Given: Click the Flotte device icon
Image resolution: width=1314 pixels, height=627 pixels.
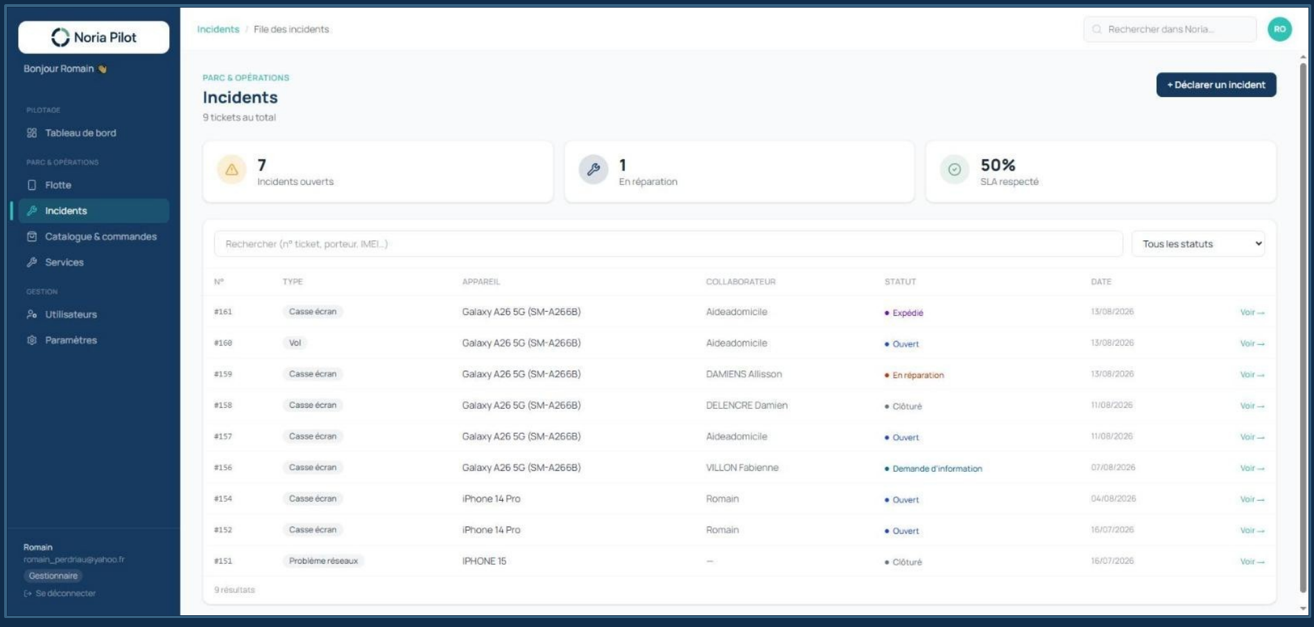Looking at the screenshot, I should [32, 185].
